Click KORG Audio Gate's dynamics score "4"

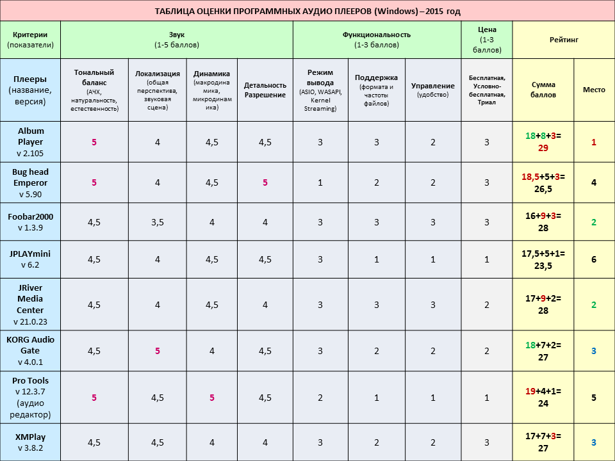click(x=212, y=351)
